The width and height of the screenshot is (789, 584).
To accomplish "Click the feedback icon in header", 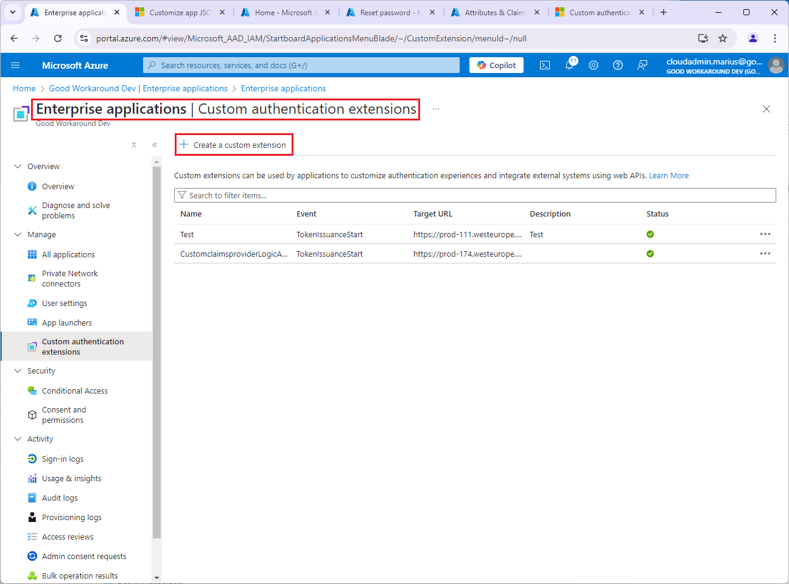I will coord(642,65).
